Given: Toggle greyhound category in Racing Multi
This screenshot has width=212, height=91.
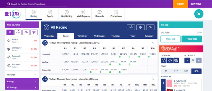Looking at the screenshot, I should [x=170, y=60].
